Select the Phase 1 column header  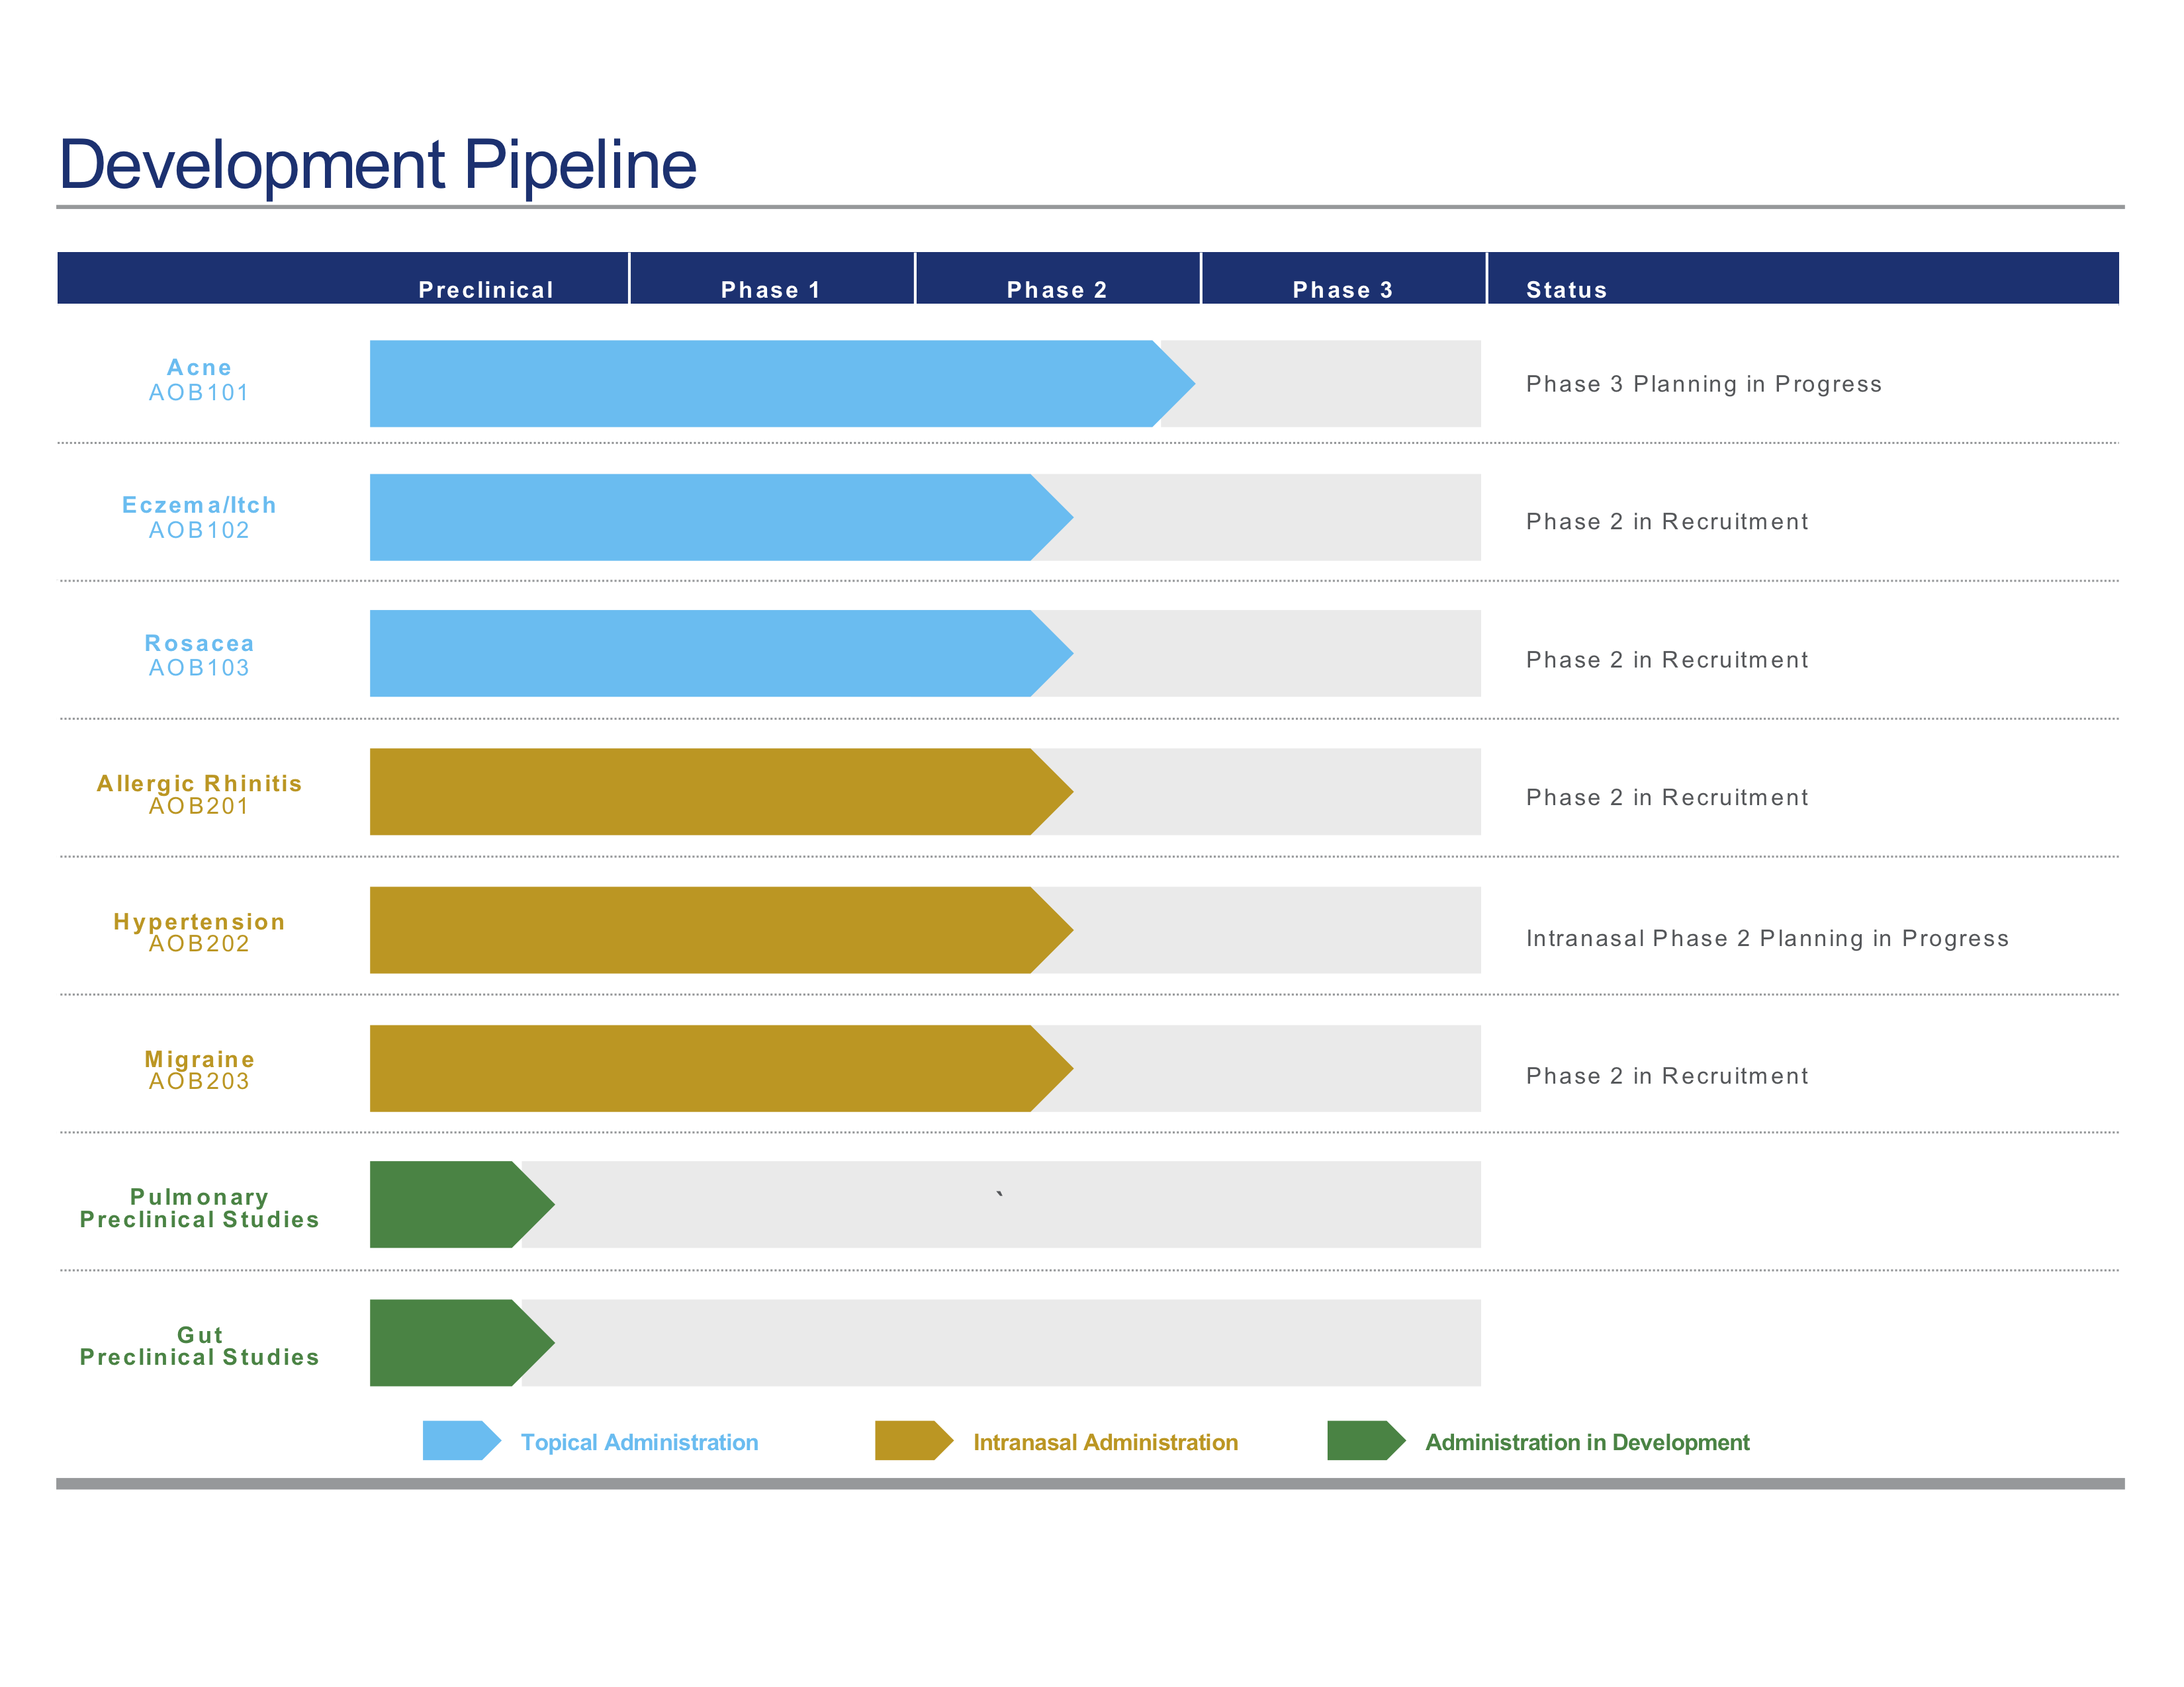coord(771,290)
